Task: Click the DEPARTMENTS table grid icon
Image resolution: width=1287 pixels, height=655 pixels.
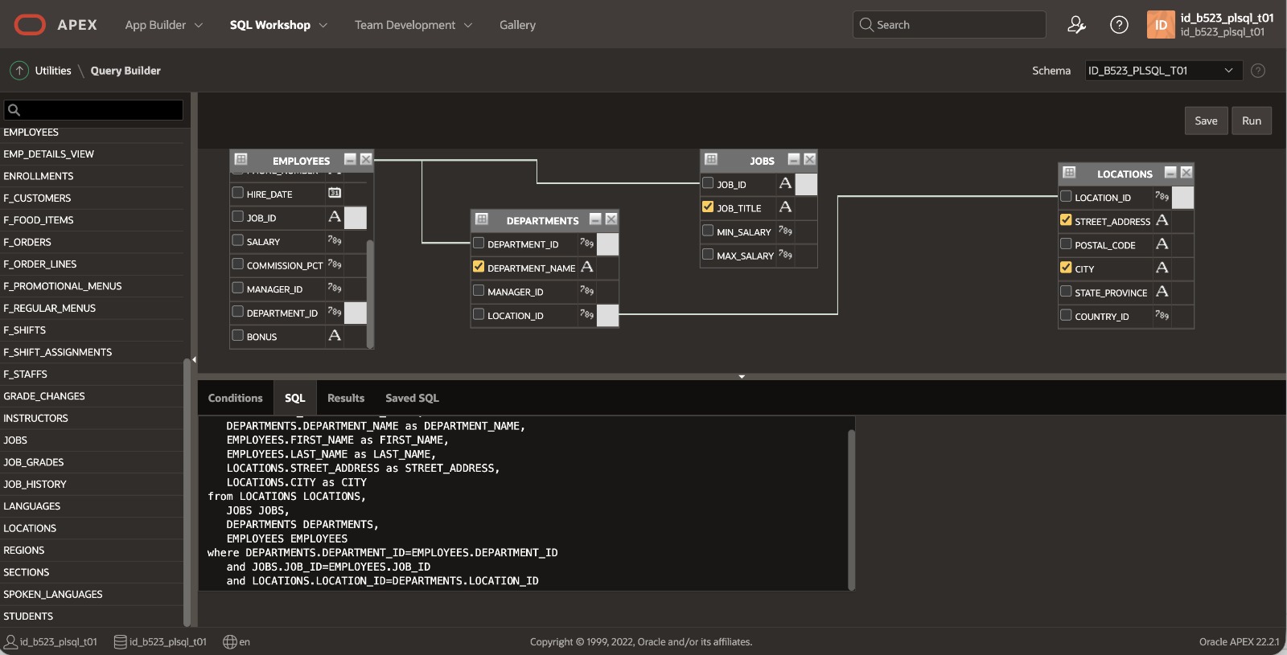Action: click(482, 219)
